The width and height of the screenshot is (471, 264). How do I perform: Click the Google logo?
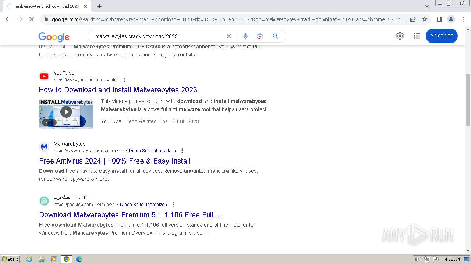(54, 37)
